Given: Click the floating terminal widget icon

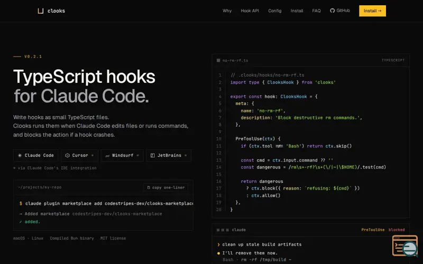Looking at the screenshot, I should click(405, 246).
